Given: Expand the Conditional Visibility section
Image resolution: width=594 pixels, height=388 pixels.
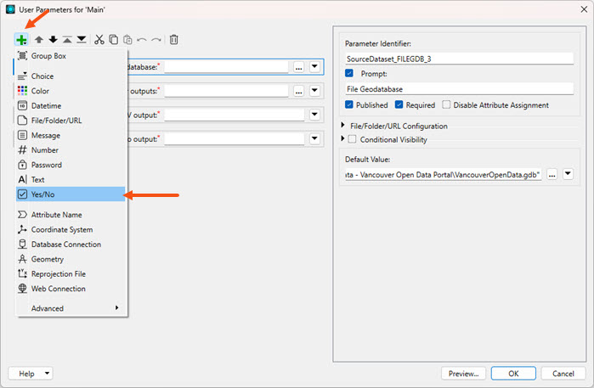Looking at the screenshot, I should coord(342,138).
